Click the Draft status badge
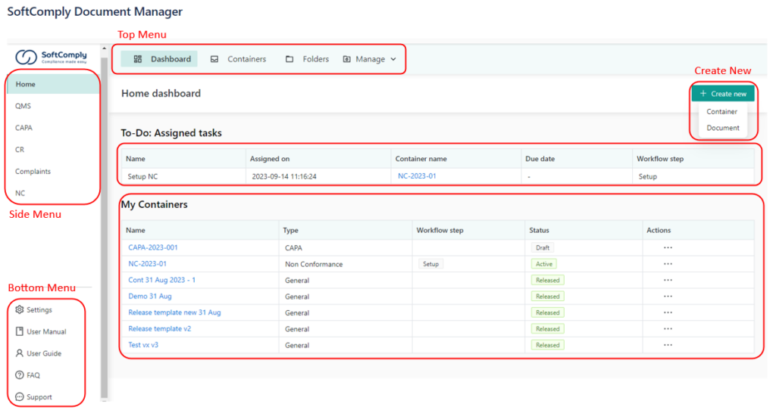The image size is (776, 410). click(543, 247)
